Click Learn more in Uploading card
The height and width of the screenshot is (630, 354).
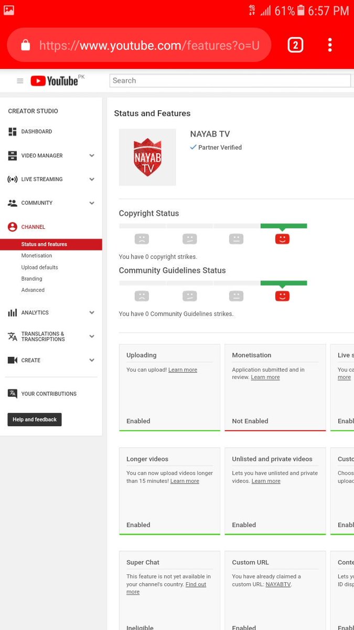[183, 370]
